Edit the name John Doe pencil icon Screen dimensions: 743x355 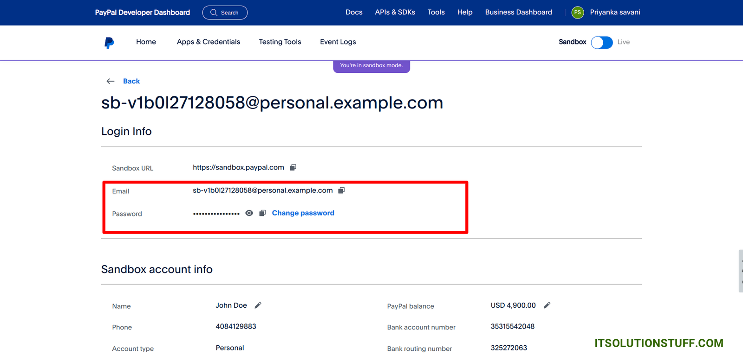(x=258, y=305)
